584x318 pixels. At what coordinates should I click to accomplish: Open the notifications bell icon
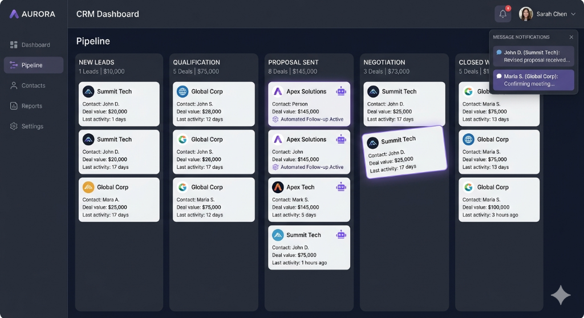503,14
